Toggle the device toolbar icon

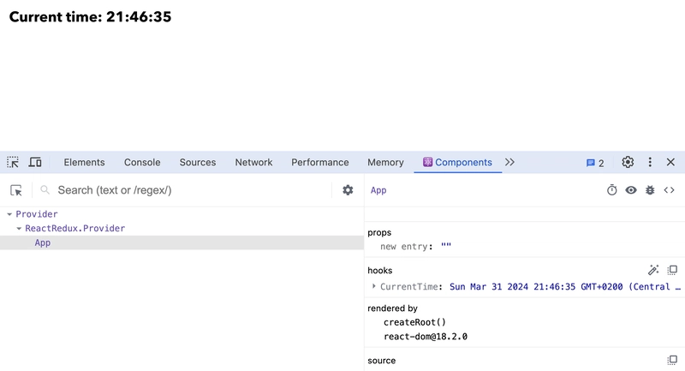[35, 162]
